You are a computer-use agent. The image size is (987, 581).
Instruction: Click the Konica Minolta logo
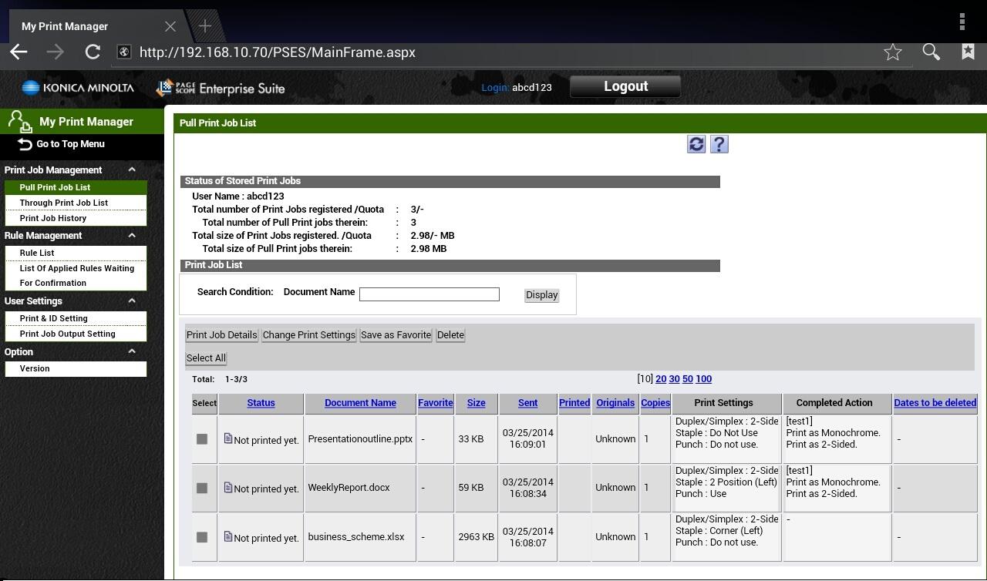pos(78,88)
